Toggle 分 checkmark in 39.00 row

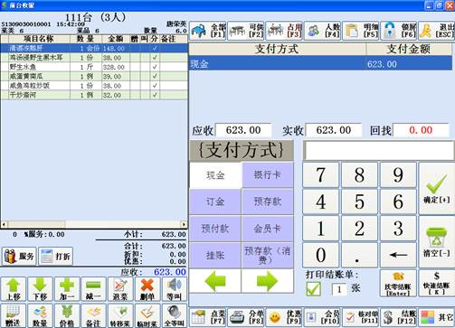(155, 76)
